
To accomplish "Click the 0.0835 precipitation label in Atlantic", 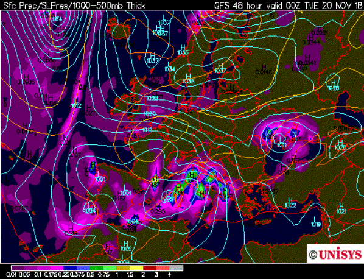I will click(x=26, y=82).
